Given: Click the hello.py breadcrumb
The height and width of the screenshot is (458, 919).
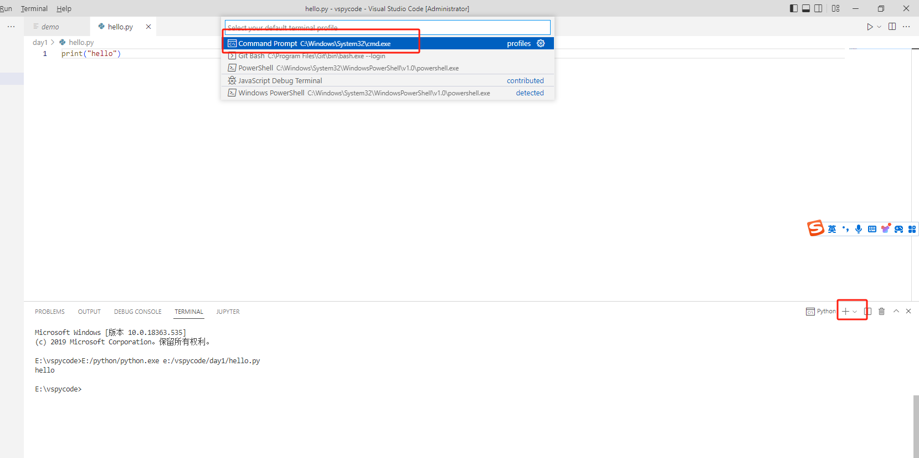Looking at the screenshot, I should [x=76, y=42].
